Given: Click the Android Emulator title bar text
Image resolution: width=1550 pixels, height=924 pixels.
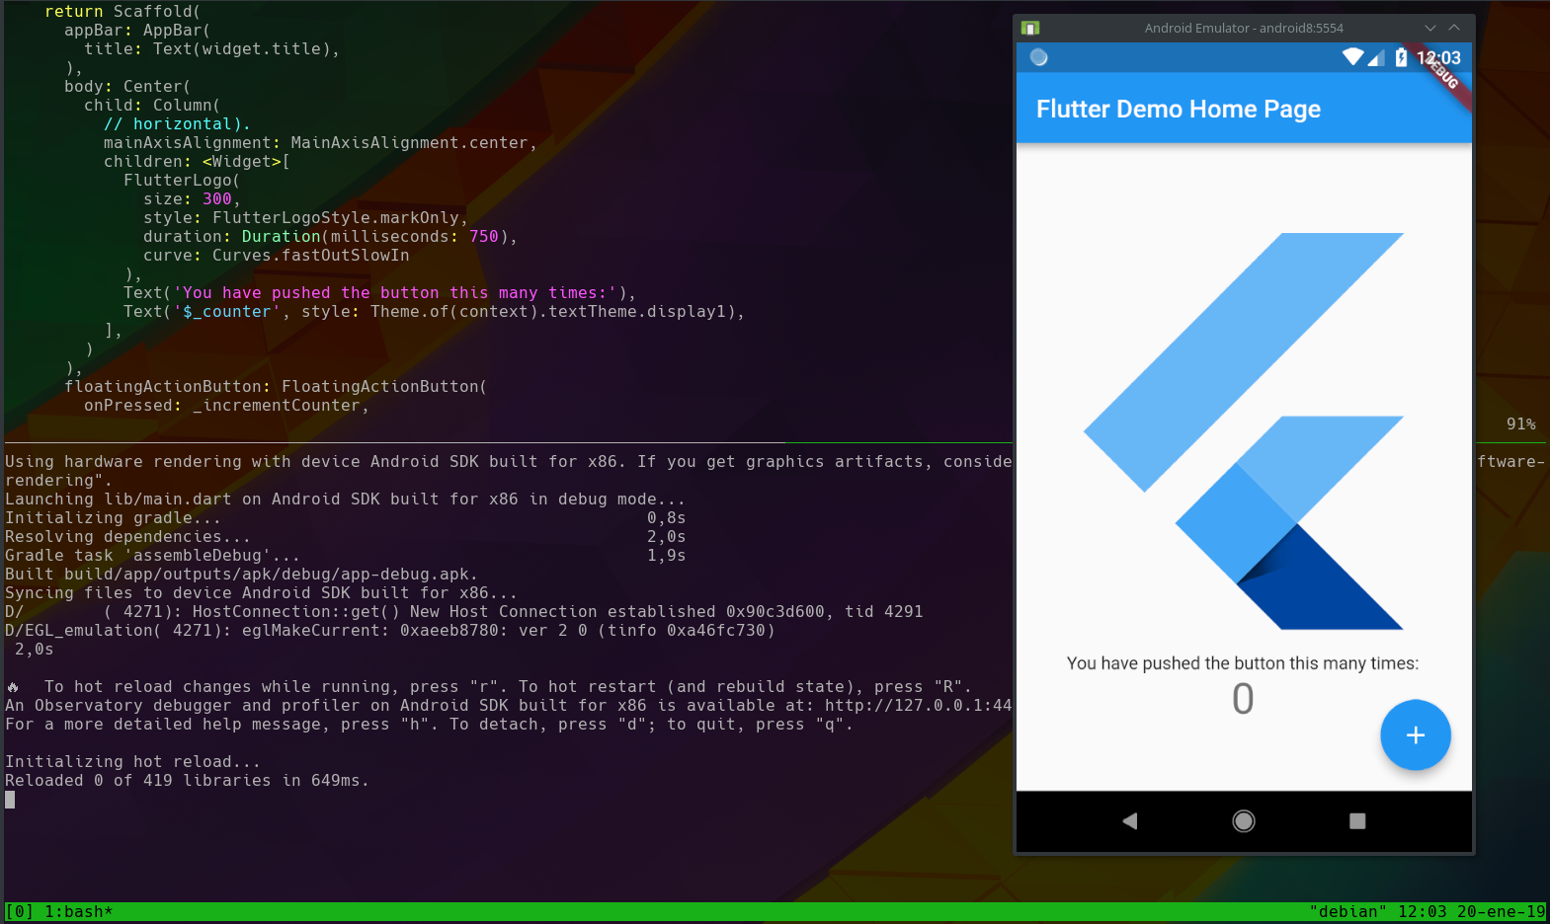Looking at the screenshot, I should (x=1244, y=28).
